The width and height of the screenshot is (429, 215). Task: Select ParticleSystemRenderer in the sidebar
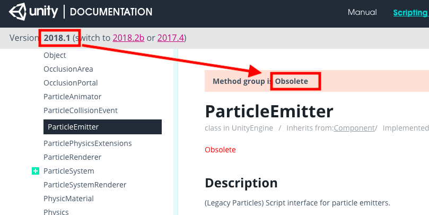(85, 185)
